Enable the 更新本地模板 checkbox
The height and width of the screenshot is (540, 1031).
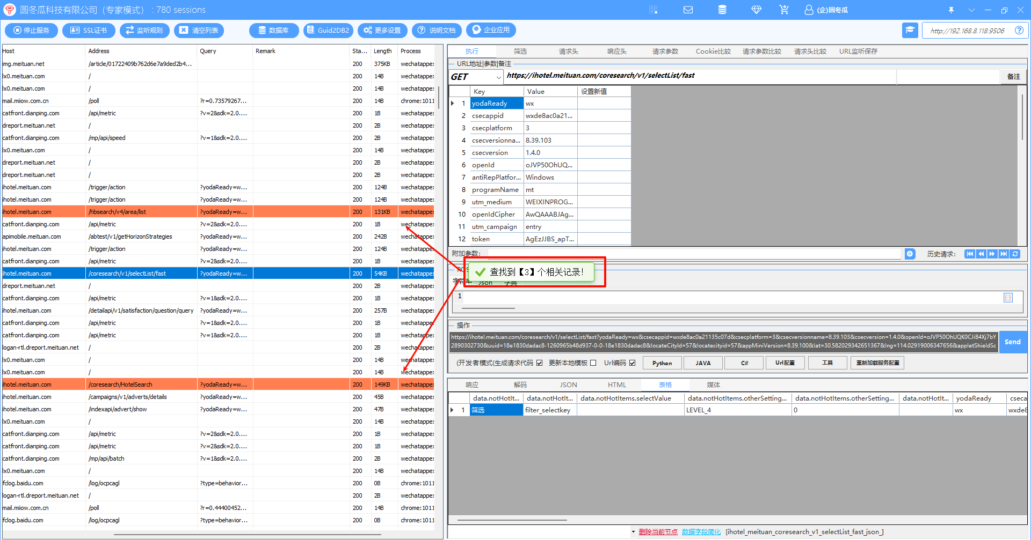[593, 363]
